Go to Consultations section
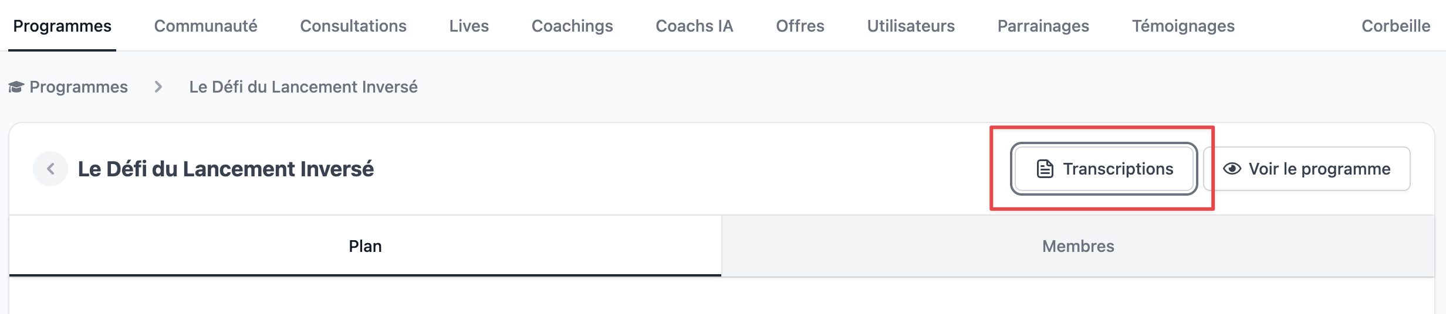The width and height of the screenshot is (1446, 314). coord(353,26)
